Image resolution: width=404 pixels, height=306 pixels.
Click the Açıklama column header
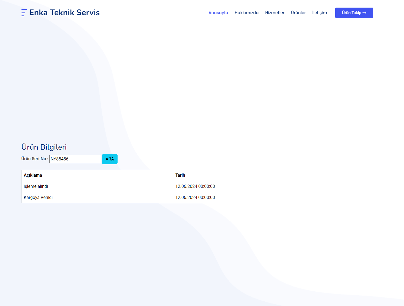click(33, 175)
